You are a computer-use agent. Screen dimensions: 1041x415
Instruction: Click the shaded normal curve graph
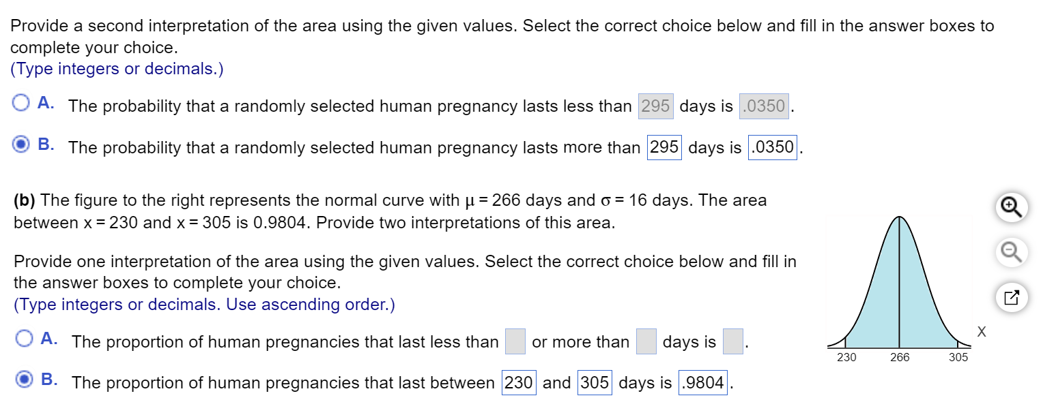tap(899, 293)
